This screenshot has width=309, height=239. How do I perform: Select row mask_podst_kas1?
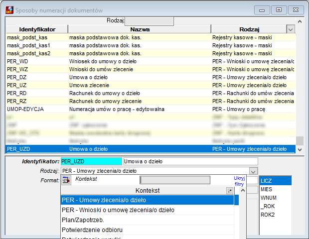tap(151, 45)
